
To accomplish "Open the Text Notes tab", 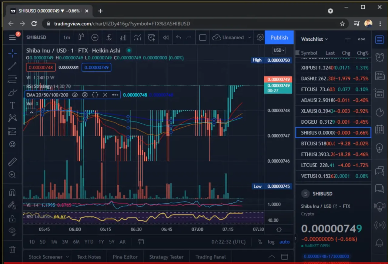I will pyautogui.click(x=89, y=257).
